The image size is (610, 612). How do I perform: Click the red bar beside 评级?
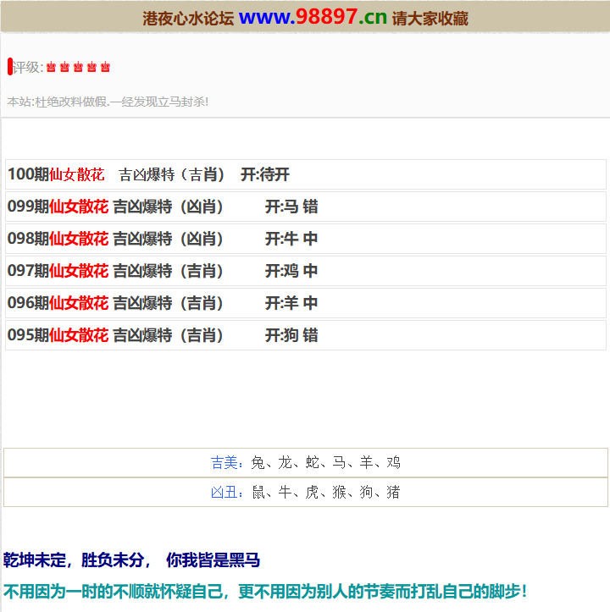pos(10,67)
